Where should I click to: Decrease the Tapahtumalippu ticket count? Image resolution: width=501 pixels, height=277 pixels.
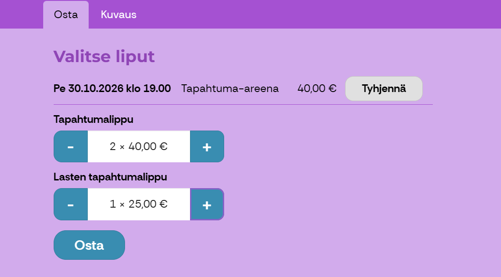(70, 146)
